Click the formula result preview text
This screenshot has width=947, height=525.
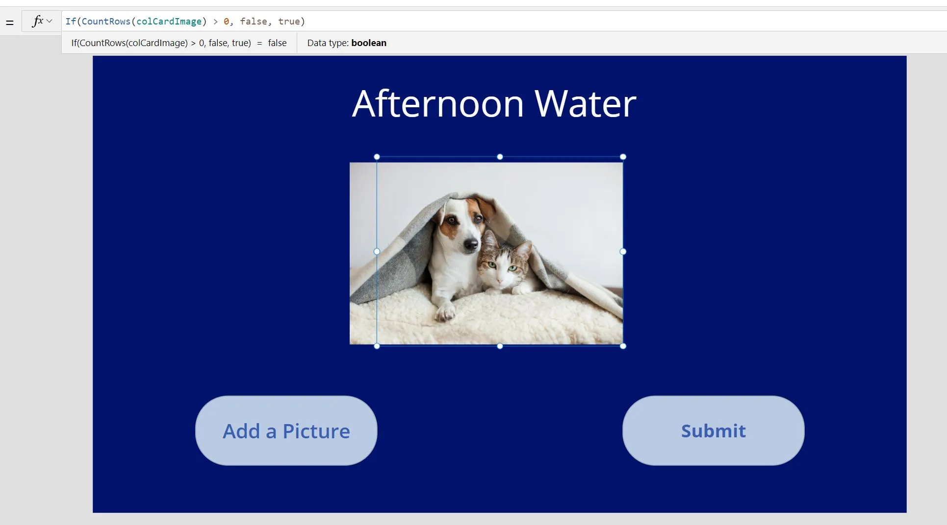179,43
